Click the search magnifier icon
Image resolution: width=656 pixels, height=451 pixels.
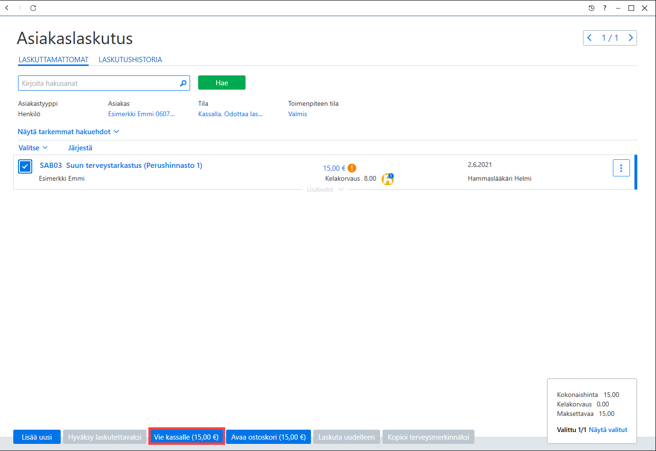[183, 83]
